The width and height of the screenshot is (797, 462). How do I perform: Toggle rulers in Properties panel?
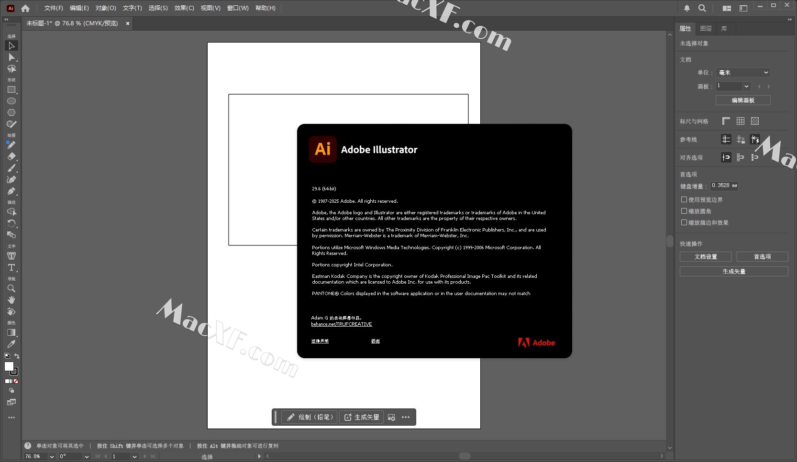(726, 121)
